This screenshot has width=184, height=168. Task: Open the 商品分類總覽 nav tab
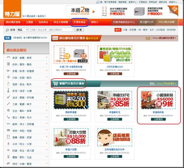click(61, 22)
